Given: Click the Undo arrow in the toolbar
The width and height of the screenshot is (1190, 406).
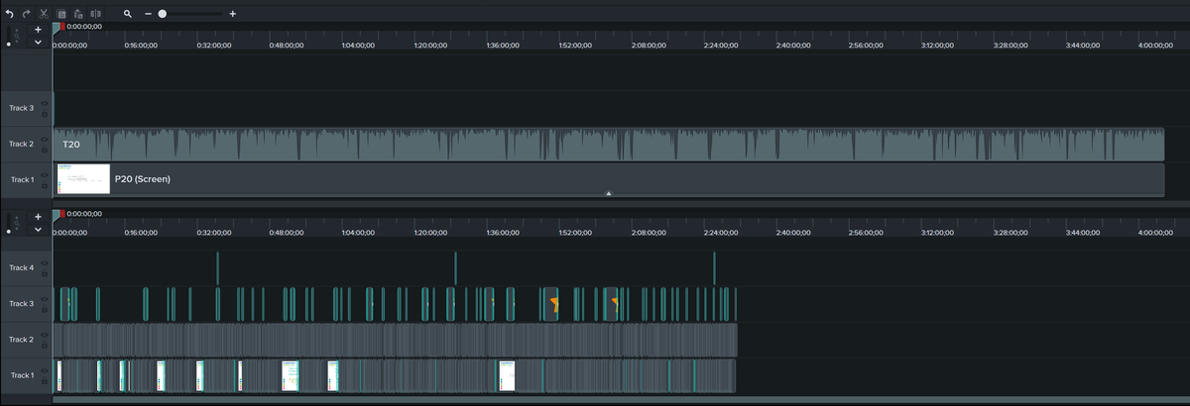Looking at the screenshot, I should 9,14.
